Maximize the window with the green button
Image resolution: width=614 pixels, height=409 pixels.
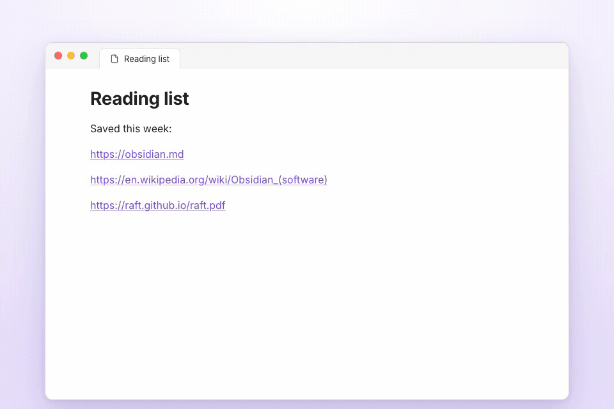[x=84, y=56]
